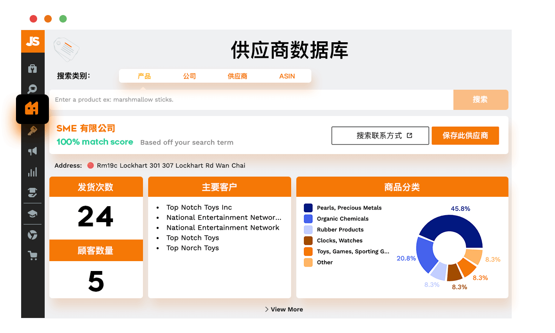Open the megaphone promotions icon
This screenshot has height=333, width=555.
pos(32,151)
